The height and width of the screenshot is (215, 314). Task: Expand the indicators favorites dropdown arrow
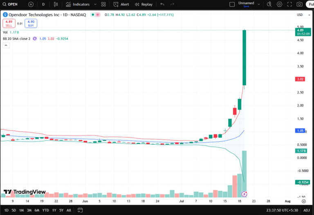click(95, 4)
